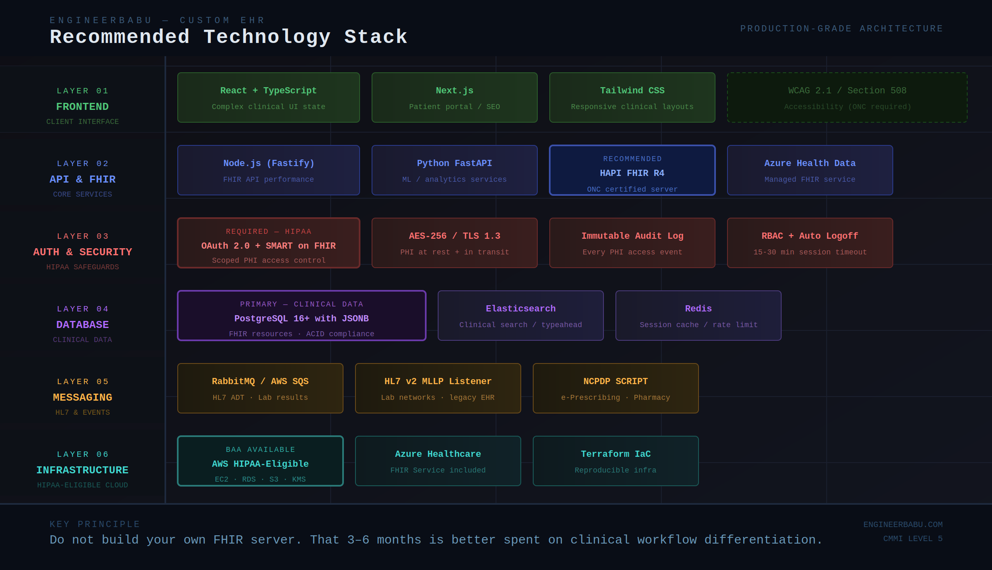Click the FRONTEND layer label
This screenshot has height=570, width=992.
83,107
